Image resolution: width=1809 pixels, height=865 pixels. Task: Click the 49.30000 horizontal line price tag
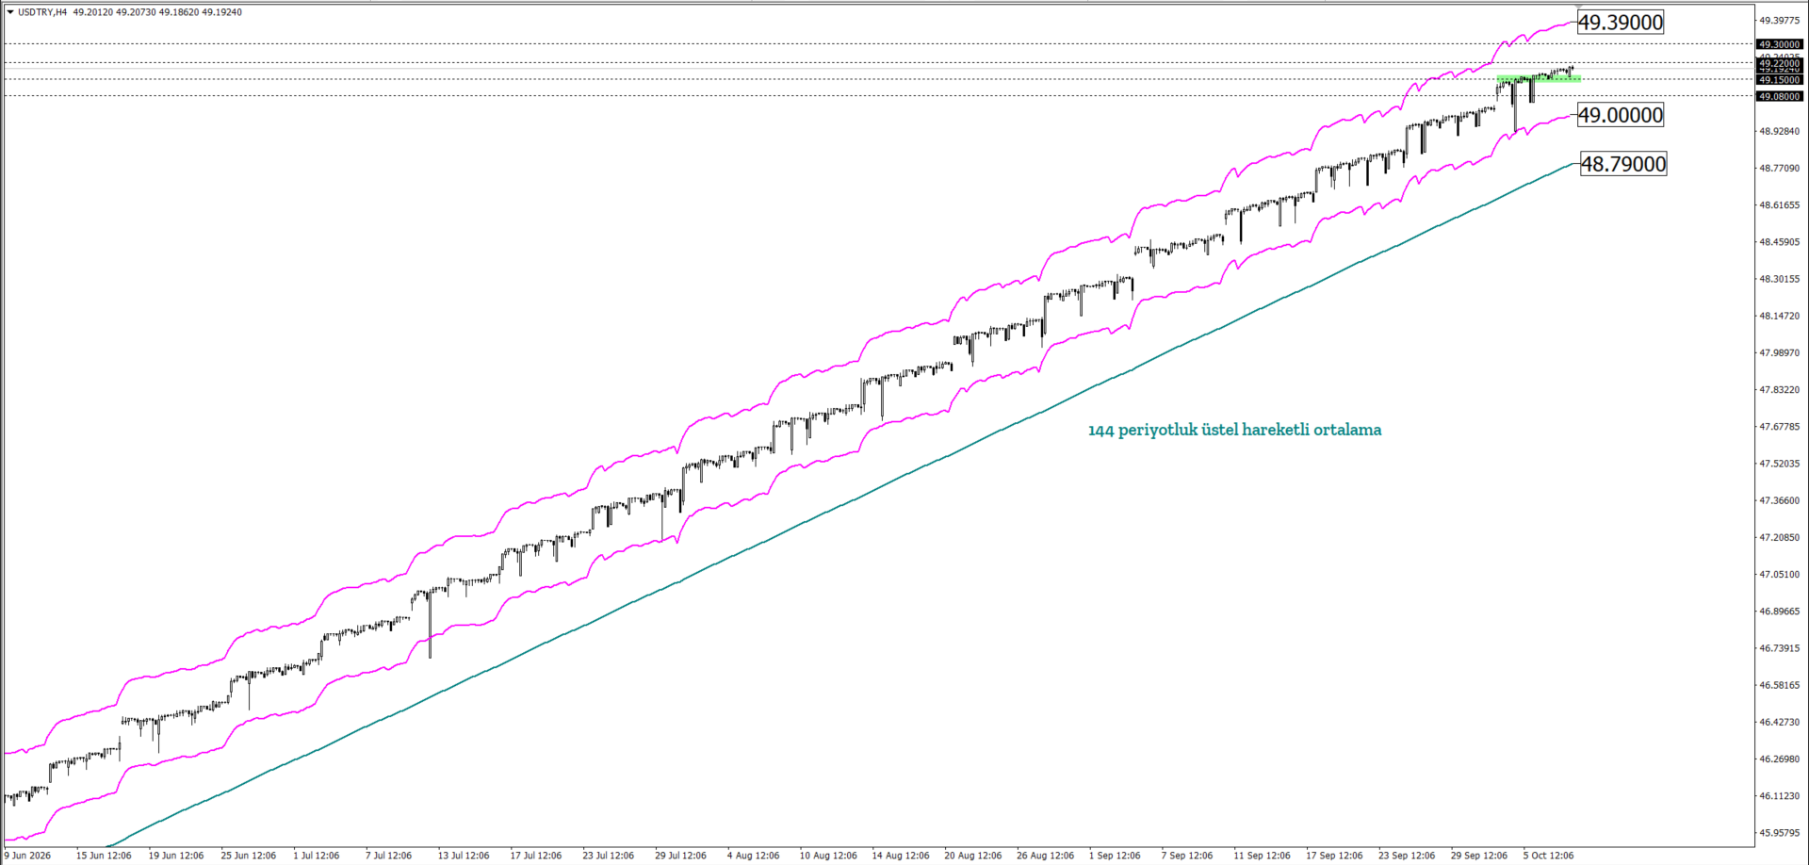click(1779, 44)
